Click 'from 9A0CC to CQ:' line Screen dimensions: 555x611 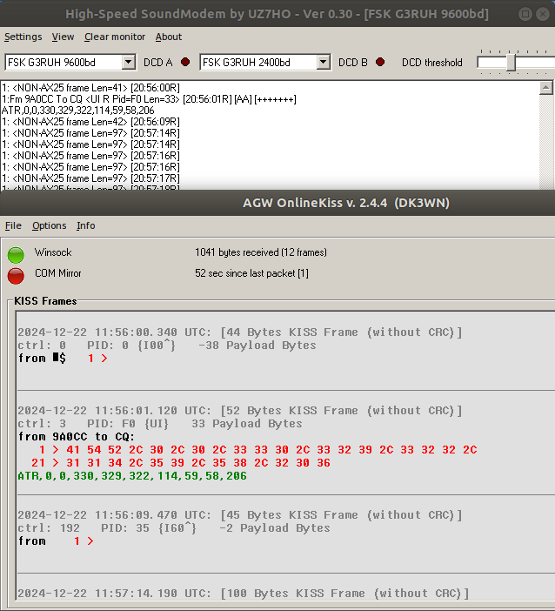pos(77,436)
